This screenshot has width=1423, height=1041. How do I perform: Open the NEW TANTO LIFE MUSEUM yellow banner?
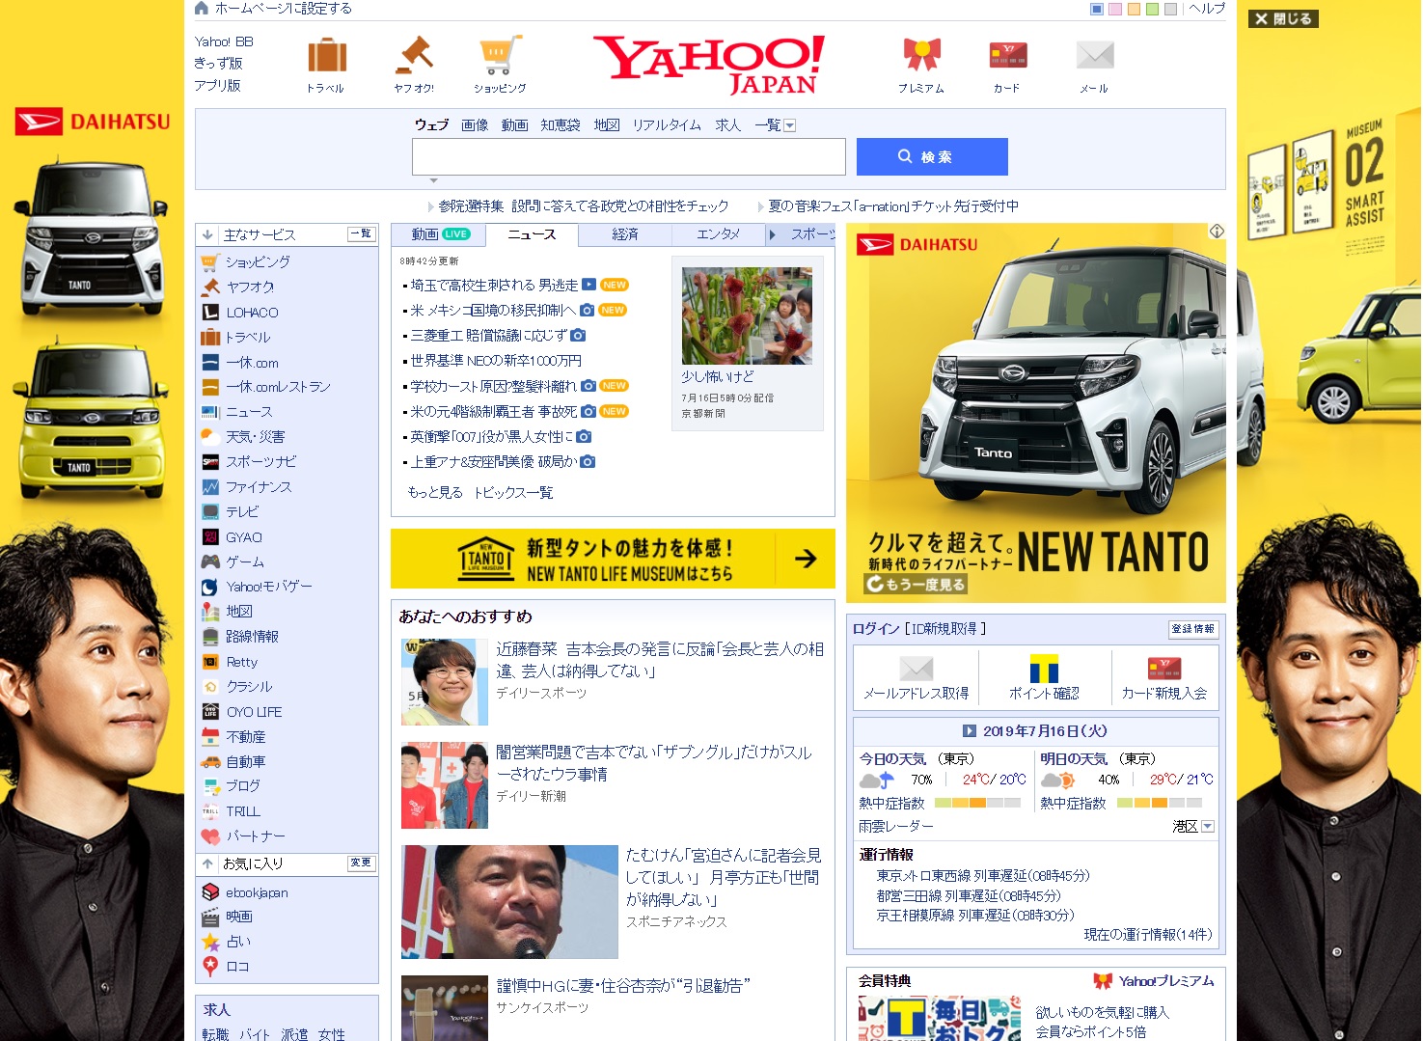point(613,559)
